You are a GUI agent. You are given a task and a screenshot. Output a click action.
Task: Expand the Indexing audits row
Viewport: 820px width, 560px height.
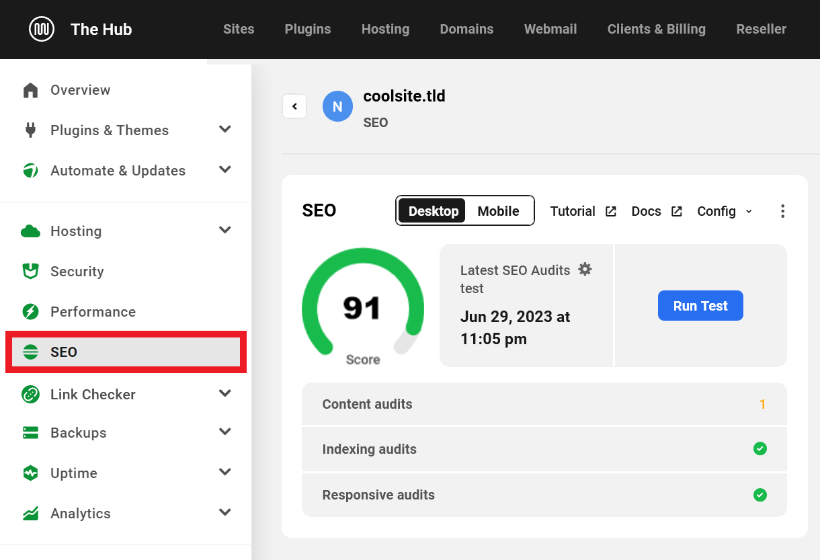click(544, 449)
